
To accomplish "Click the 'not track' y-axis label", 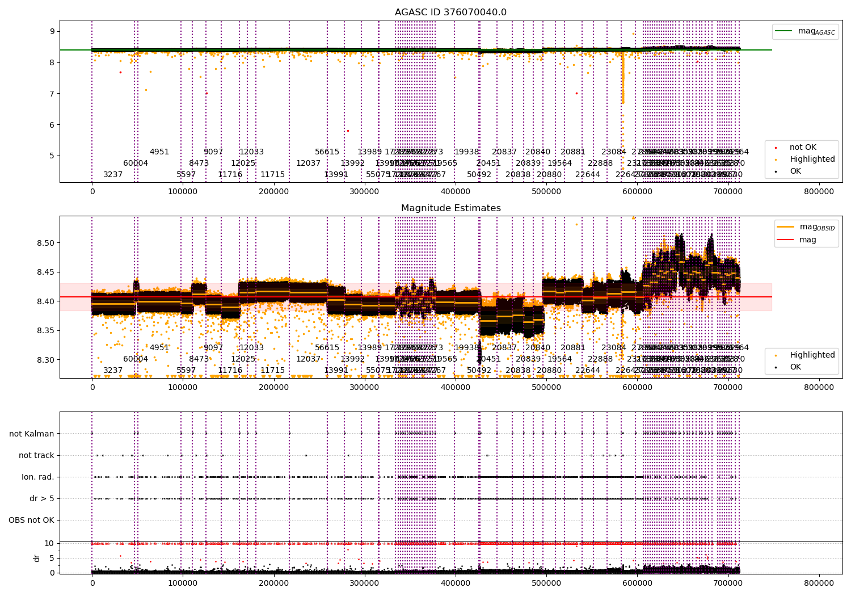I will pyautogui.click(x=36, y=455).
